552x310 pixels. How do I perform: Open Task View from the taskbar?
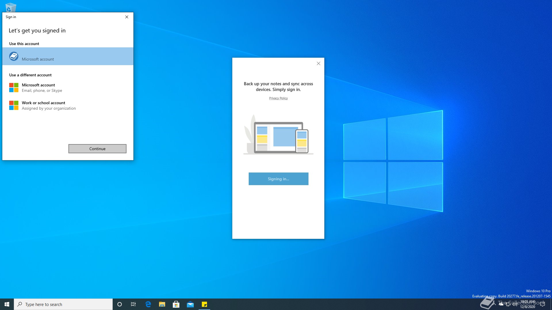click(133, 304)
